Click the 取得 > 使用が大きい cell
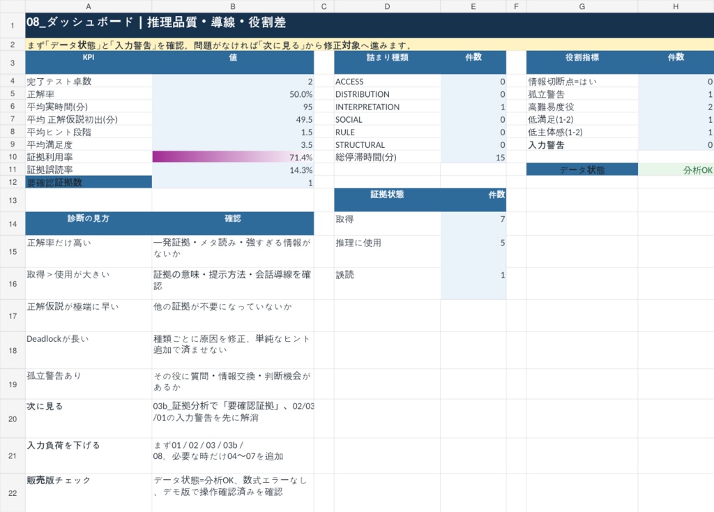This screenshot has height=512, width=714. [89, 283]
